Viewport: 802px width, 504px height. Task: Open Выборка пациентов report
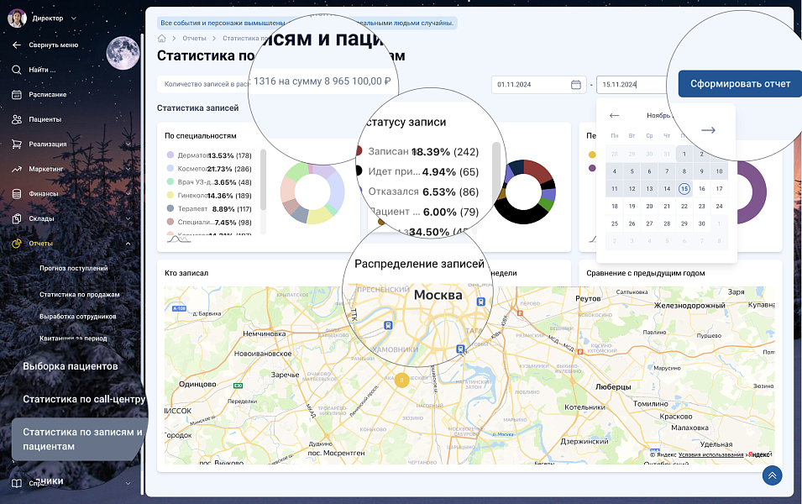point(70,367)
